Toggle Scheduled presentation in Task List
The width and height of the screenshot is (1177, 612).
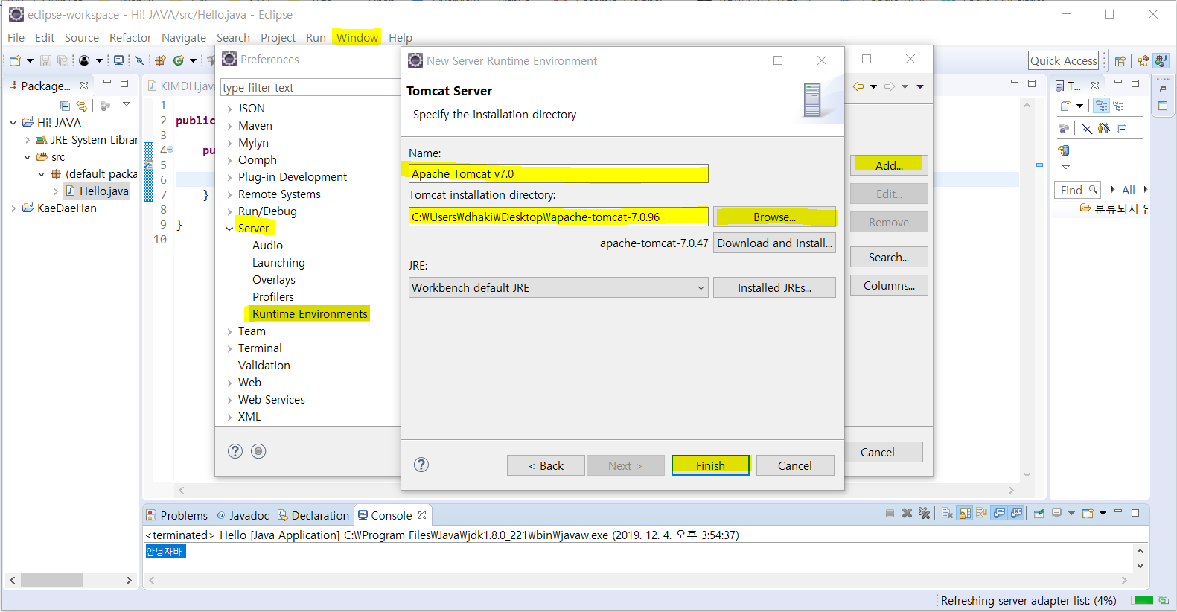[1118, 106]
